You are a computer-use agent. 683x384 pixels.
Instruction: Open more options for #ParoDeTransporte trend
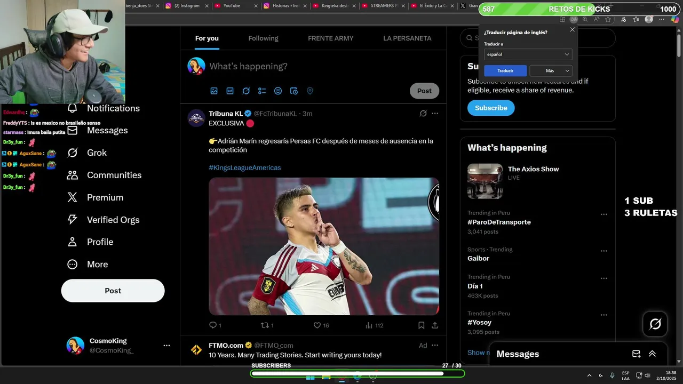[603, 214]
